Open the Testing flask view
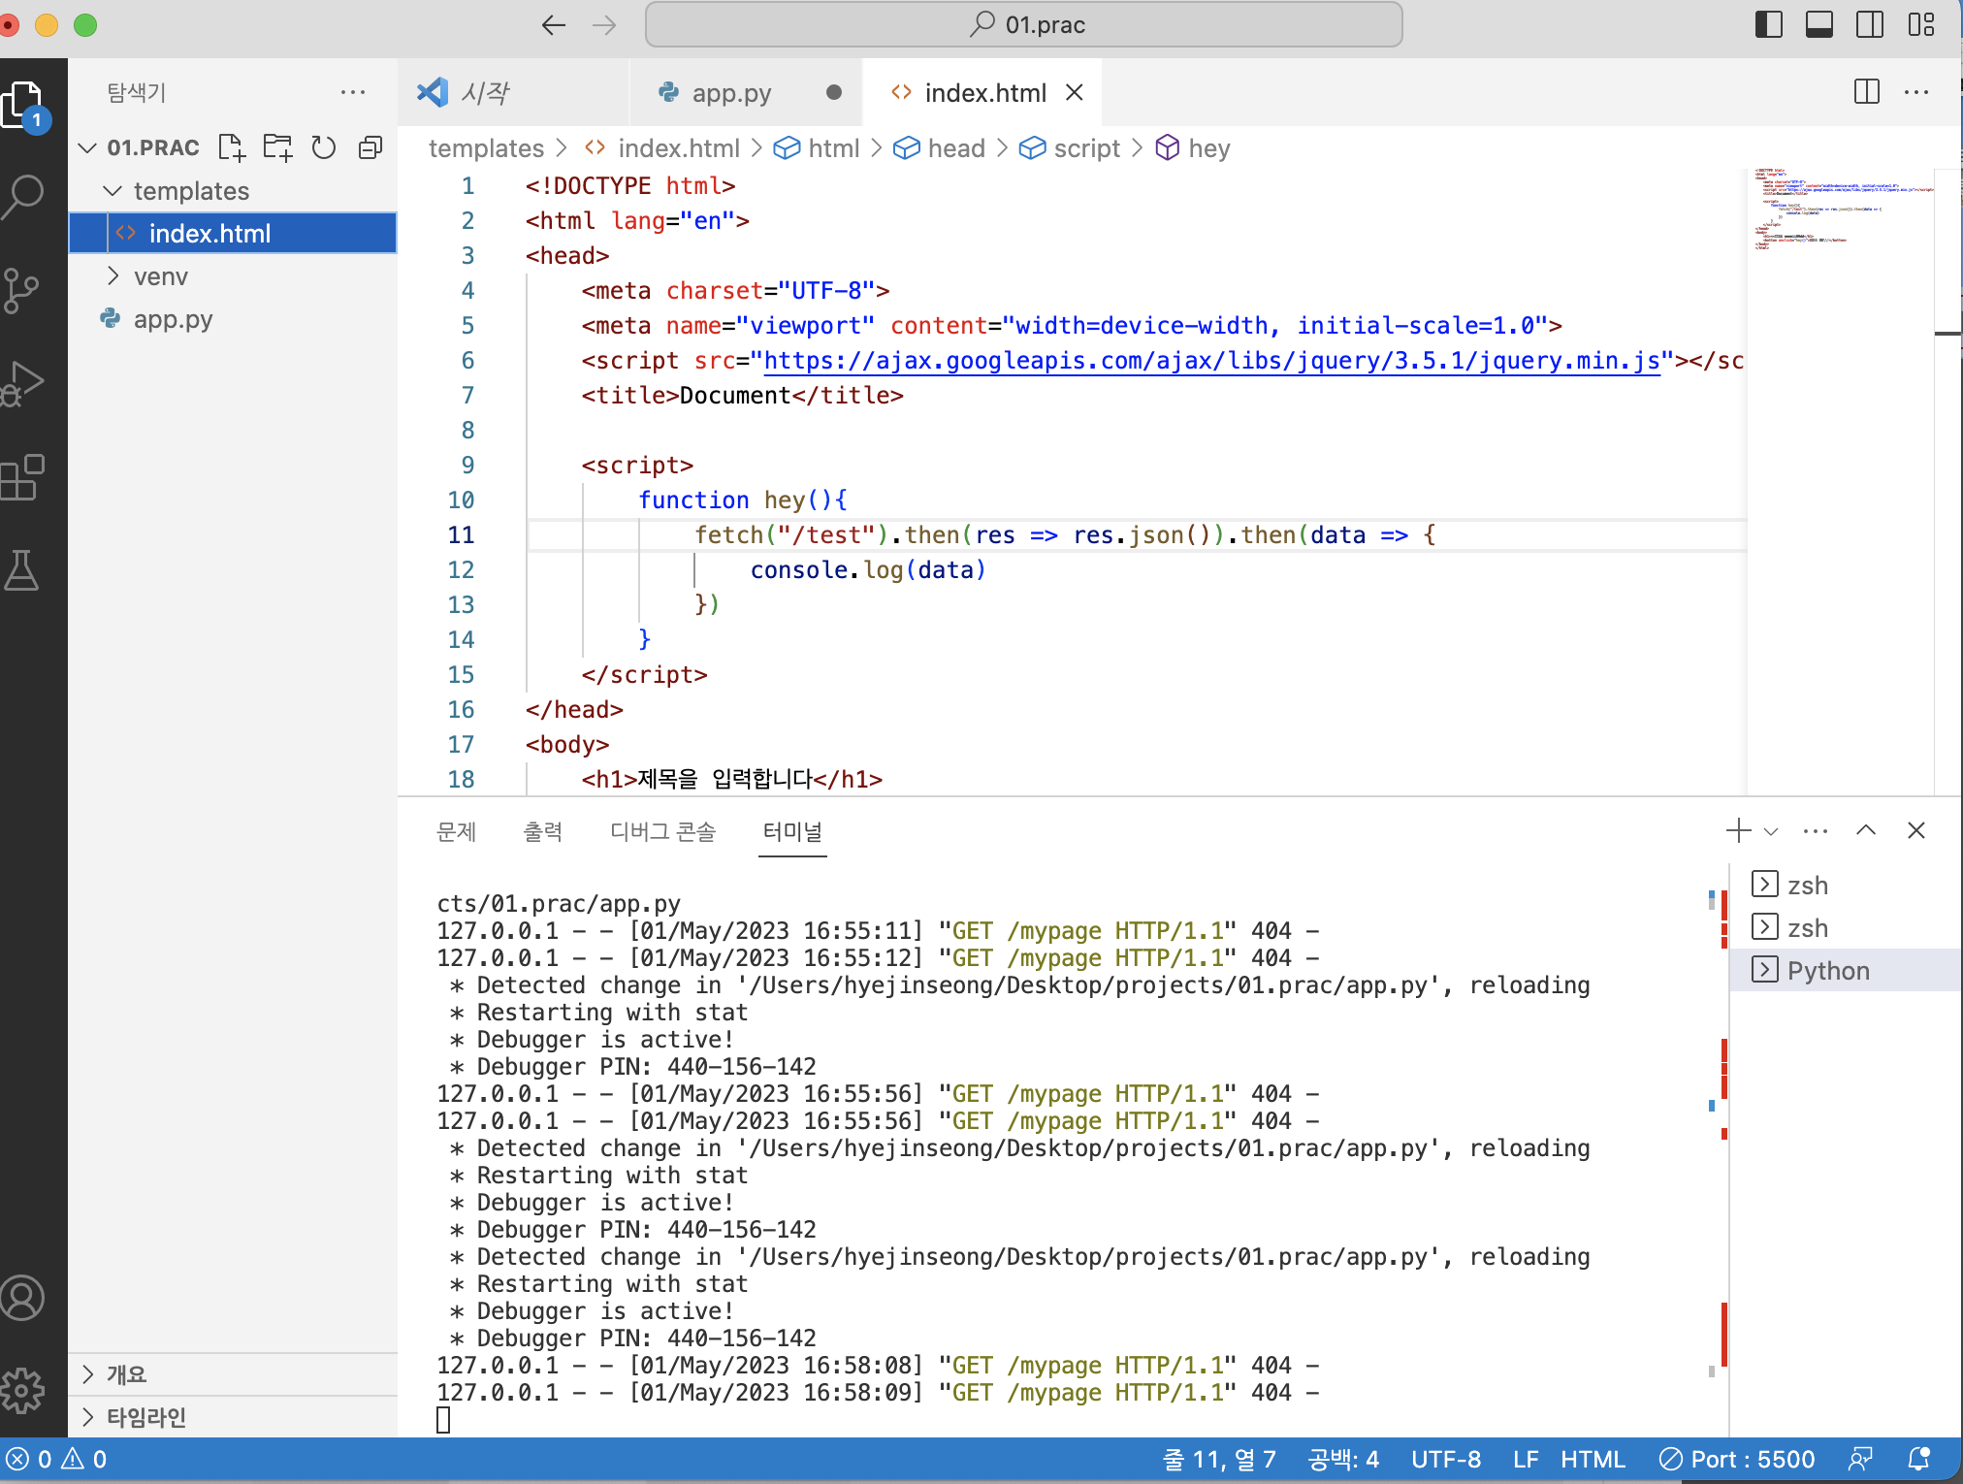This screenshot has height=1484, width=1963. (x=21, y=570)
